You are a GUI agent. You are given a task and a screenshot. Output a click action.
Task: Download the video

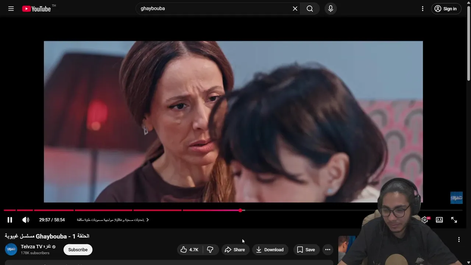coord(270,250)
